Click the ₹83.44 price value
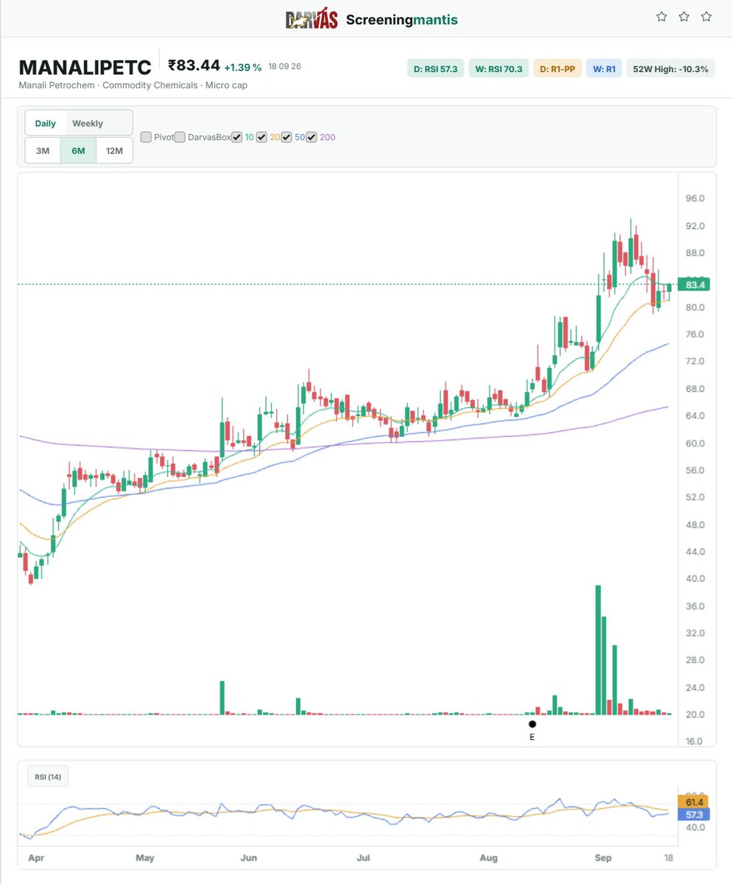 point(194,66)
